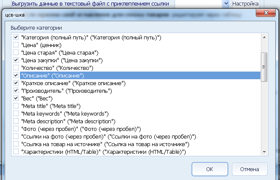The image size is (280, 180).
Task: Check the "Meta description" checkbox
Action: (16, 121)
